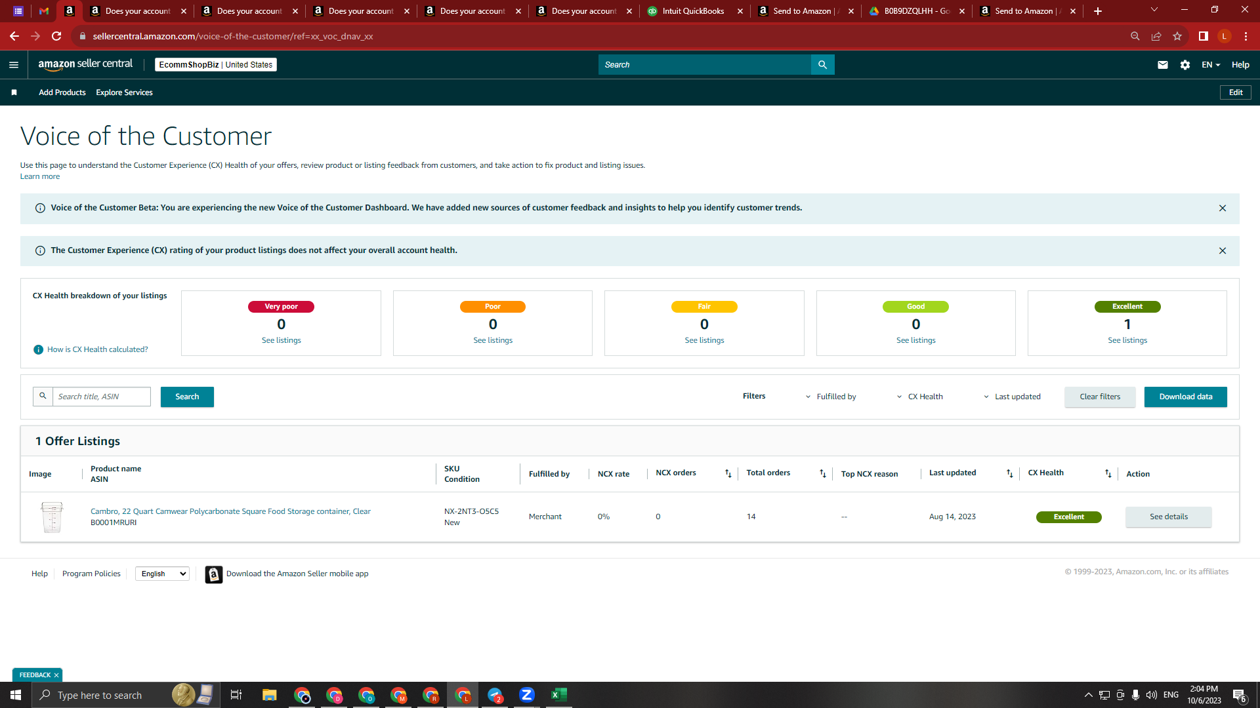Click the Amazon Seller Central logo
The image size is (1260, 708).
click(85, 64)
